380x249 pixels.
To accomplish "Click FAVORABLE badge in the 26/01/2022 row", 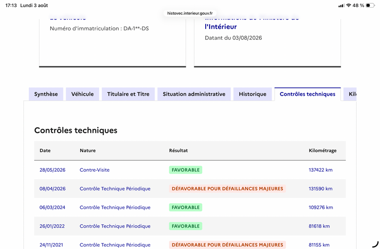I will pos(186,226).
